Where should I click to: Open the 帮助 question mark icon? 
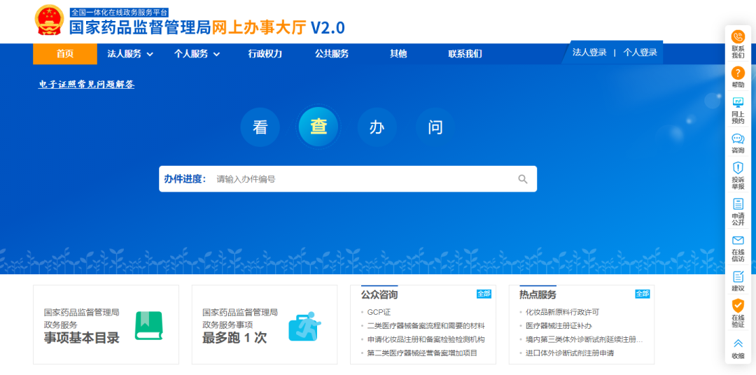[738, 73]
